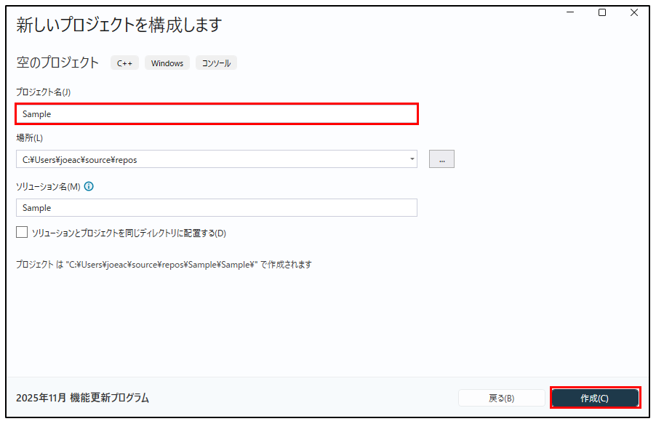Viewport: 656px width, 424px height.
Task: Enable placing solution and project in same directory
Action: click(22, 233)
